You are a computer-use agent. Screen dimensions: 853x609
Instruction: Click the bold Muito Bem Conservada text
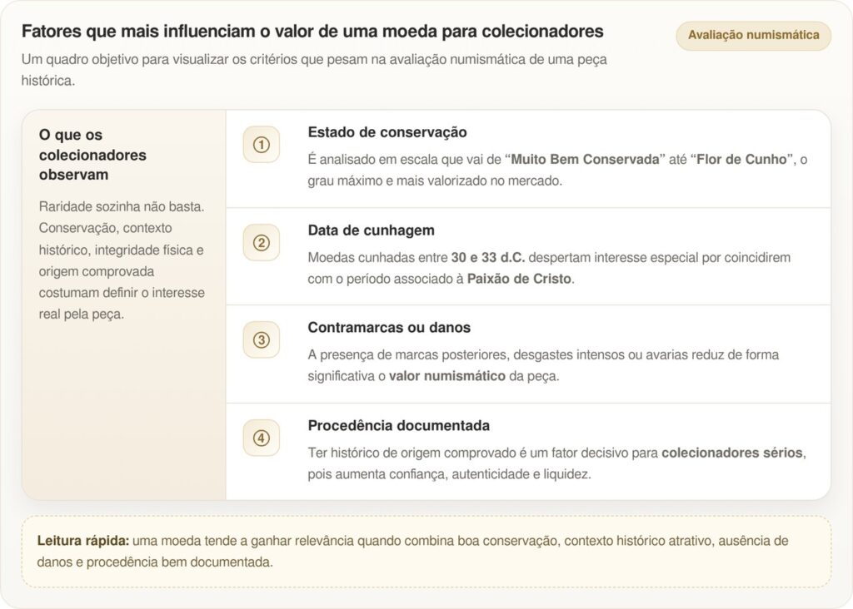click(x=584, y=159)
